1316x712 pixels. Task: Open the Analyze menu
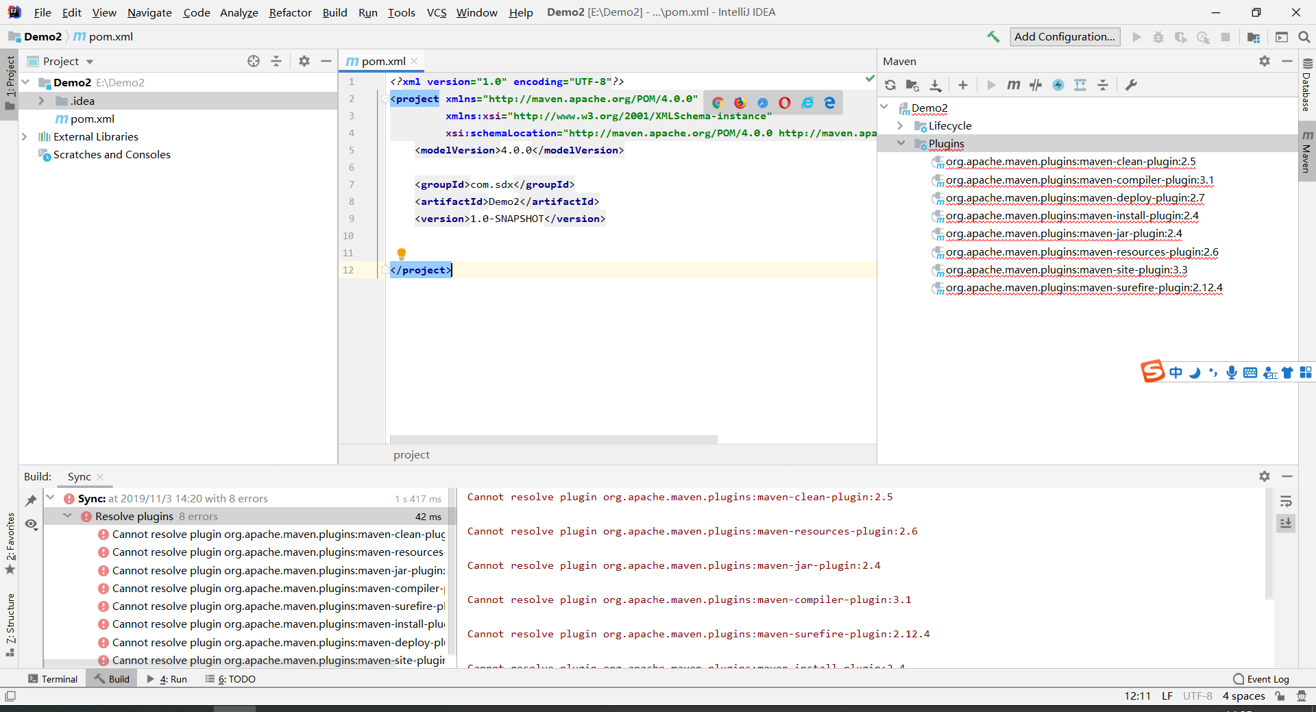tap(239, 12)
